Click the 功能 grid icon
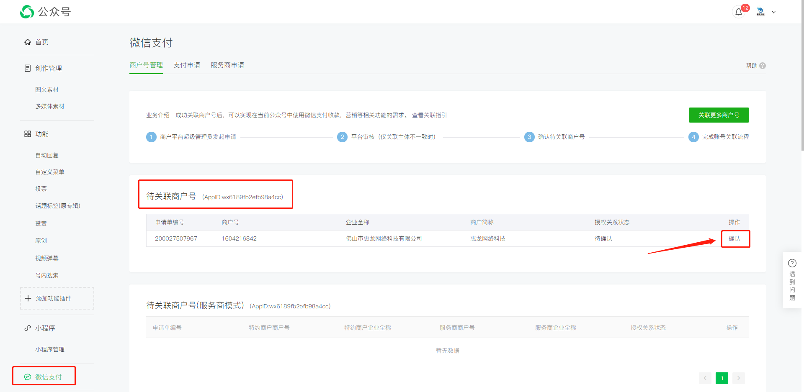The width and height of the screenshot is (804, 392). coord(28,134)
